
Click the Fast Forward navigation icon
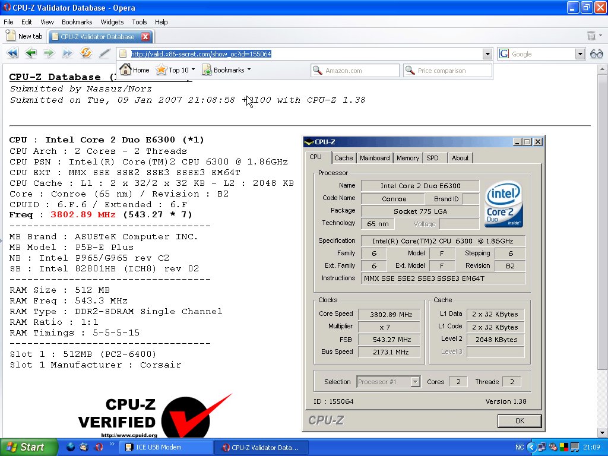coord(67,53)
